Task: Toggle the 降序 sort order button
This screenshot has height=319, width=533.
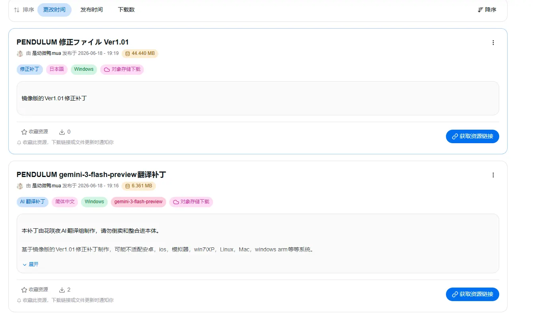Action: 487,10
